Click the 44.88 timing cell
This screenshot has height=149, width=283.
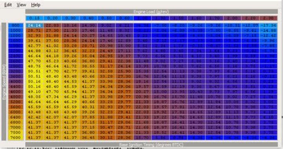click(x=34, y=51)
